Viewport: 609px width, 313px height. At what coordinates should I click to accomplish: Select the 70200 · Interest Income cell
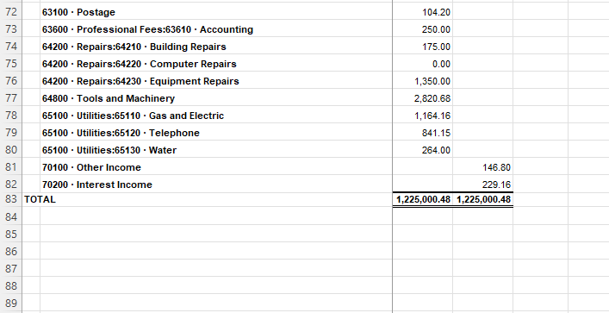[x=216, y=185]
